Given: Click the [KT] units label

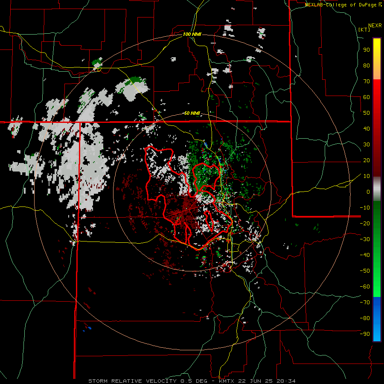Looking at the screenshot, I should point(364,29).
